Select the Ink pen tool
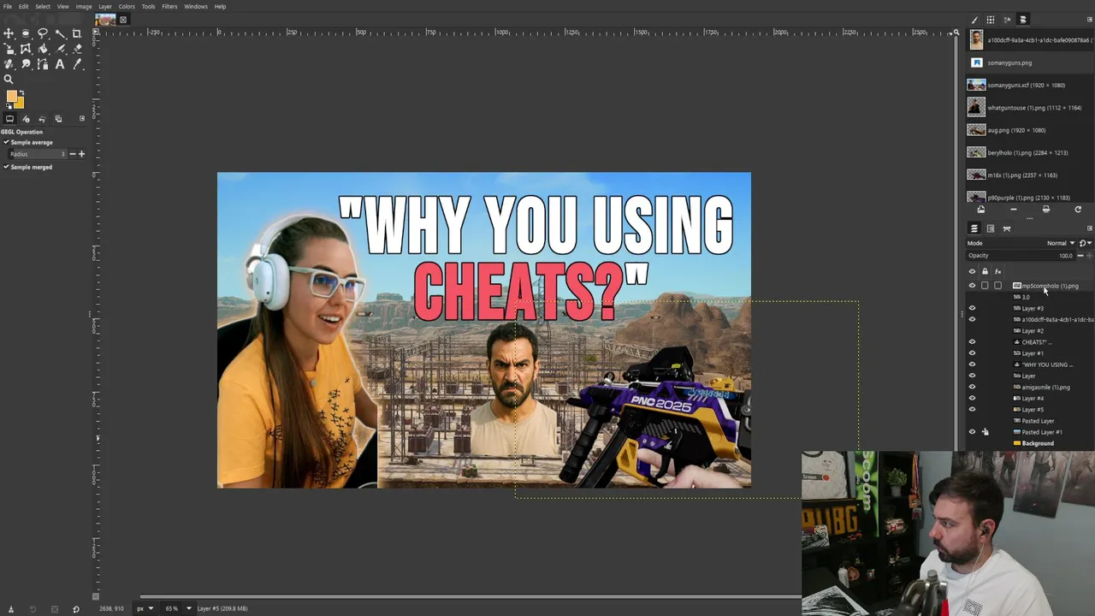1095x616 pixels. (60, 49)
